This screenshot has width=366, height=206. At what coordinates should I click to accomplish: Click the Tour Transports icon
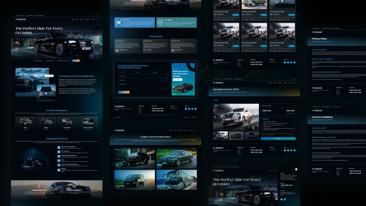tap(59, 152)
